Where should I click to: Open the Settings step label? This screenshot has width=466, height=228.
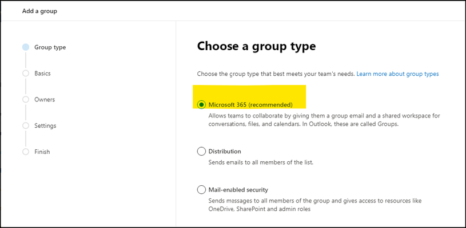[45, 125]
